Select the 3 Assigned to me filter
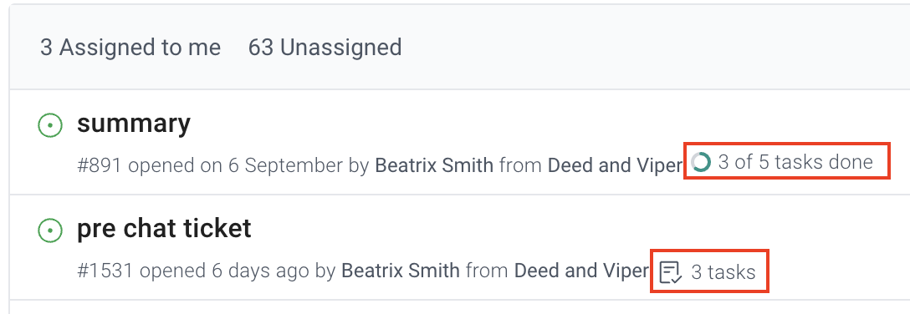The width and height of the screenshot is (910, 314). tap(130, 48)
